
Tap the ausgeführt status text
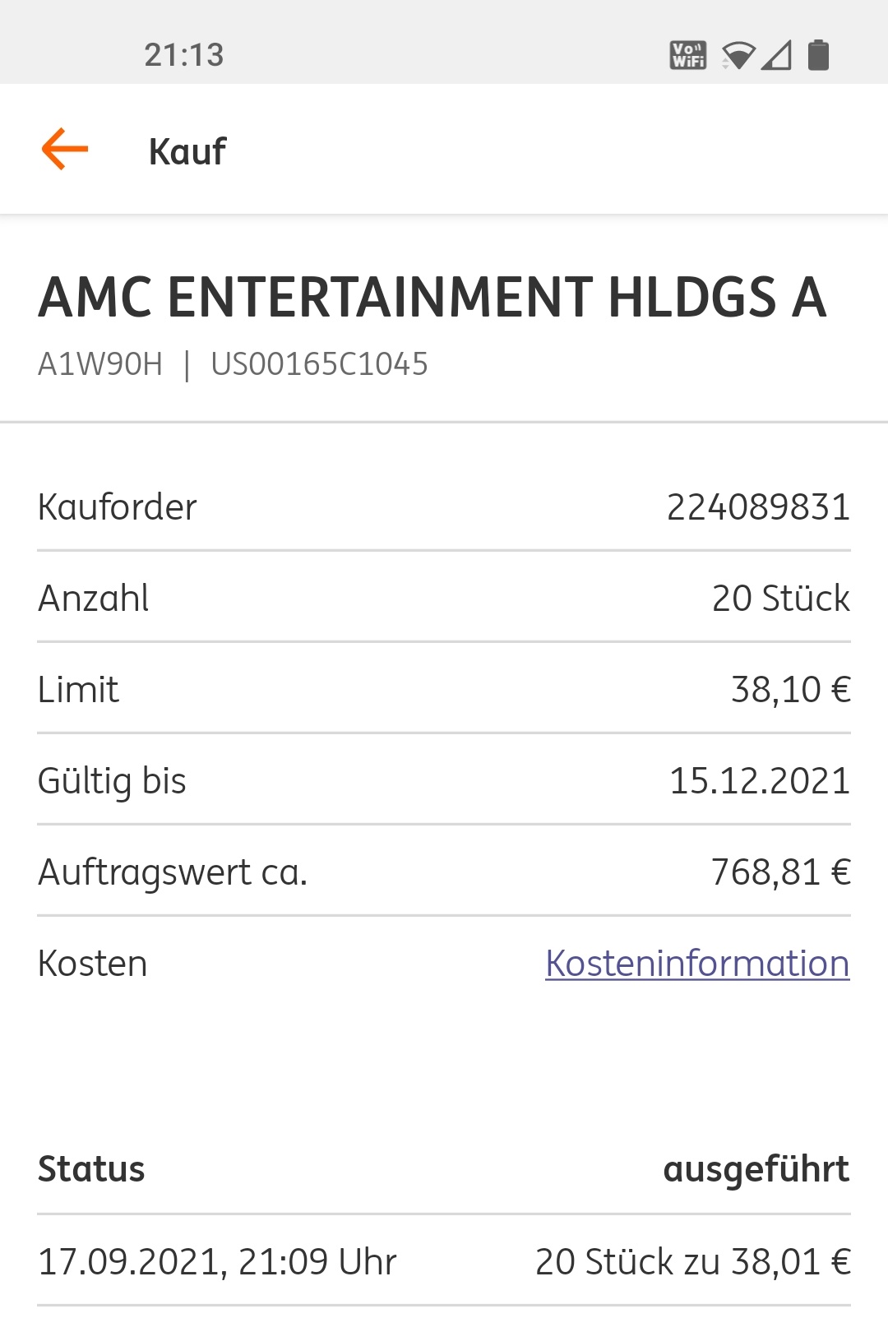click(x=756, y=1169)
